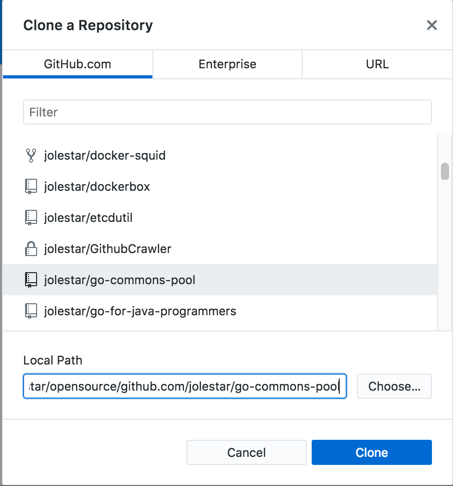The width and height of the screenshot is (453, 486).
Task: Click the repository icon beside jolestar/dockerbox
Action: (x=31, y=186)
